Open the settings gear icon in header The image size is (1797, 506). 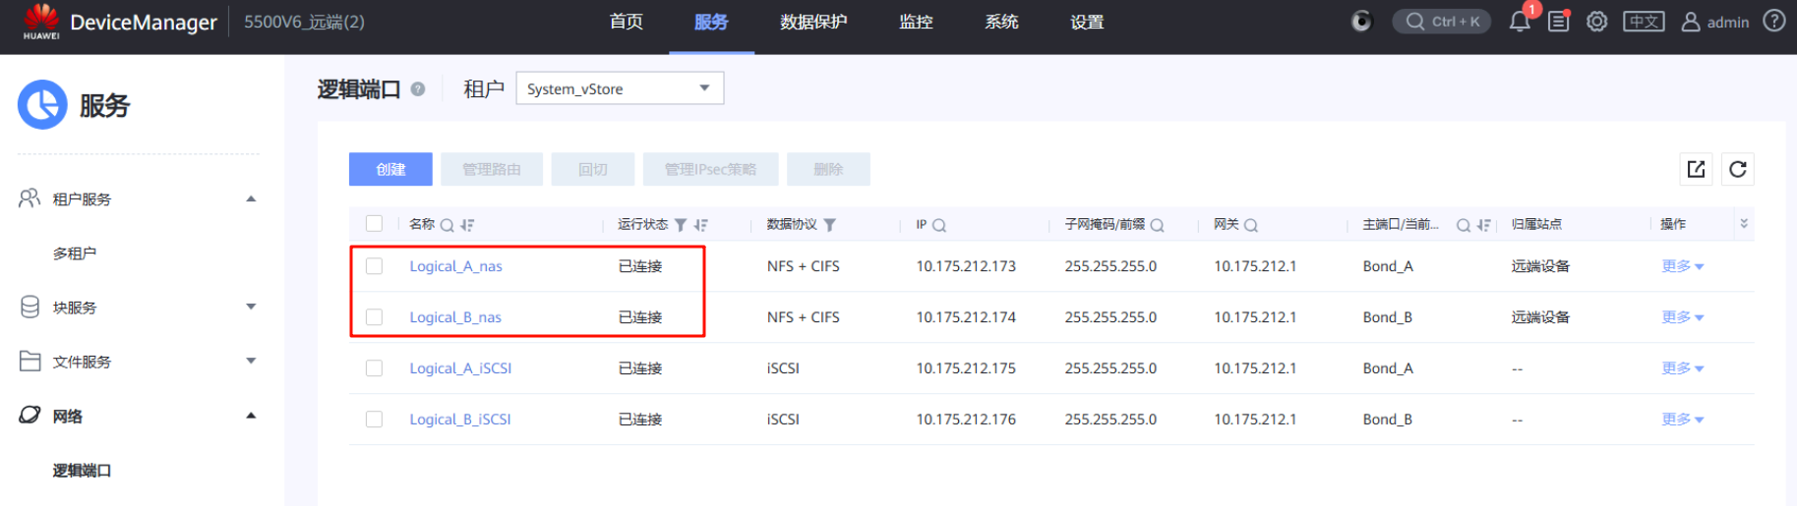tap(1597, 22)
